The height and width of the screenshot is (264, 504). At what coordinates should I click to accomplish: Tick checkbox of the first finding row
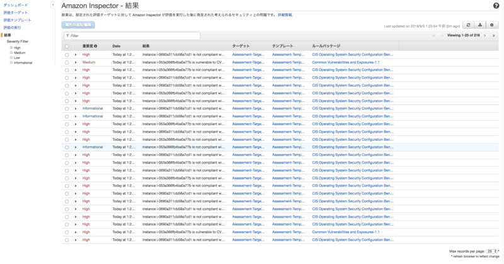pyautogui.click(x=67, y=55)
